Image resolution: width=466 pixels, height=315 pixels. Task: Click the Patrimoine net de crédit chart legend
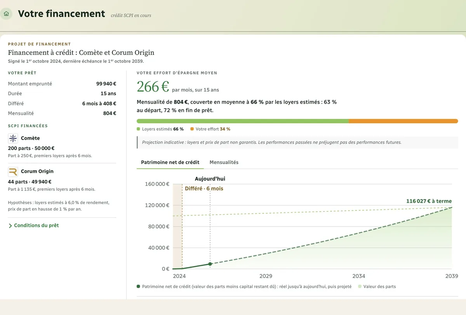pos(244,287)
